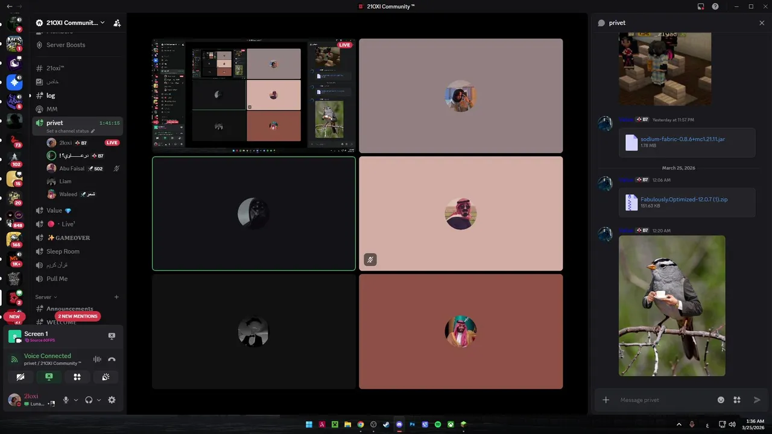Deafen with the headphones icon
This screenshot has width=772, height=434.
pos(89,400)
